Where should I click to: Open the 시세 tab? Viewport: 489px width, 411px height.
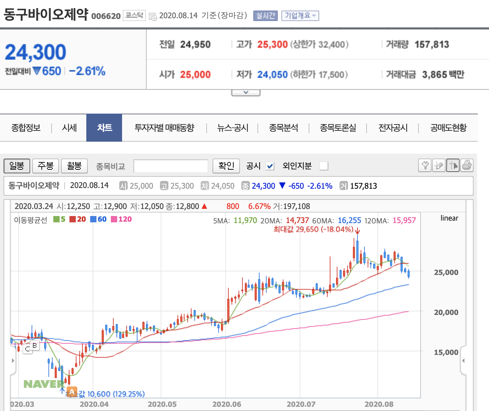69,128
